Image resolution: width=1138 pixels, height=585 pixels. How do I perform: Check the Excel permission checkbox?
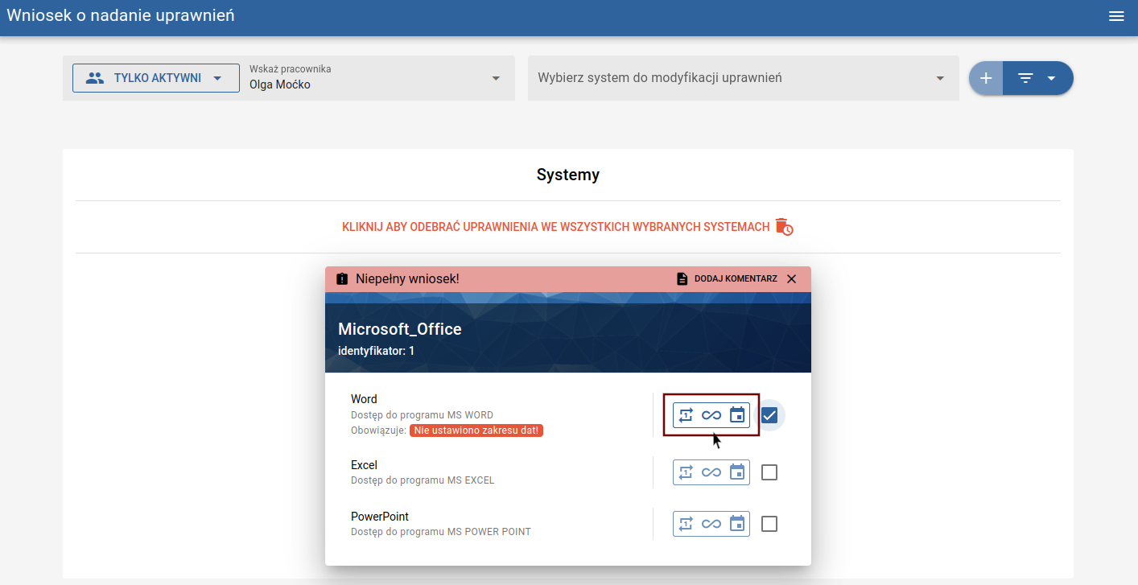tap(769, 472)
